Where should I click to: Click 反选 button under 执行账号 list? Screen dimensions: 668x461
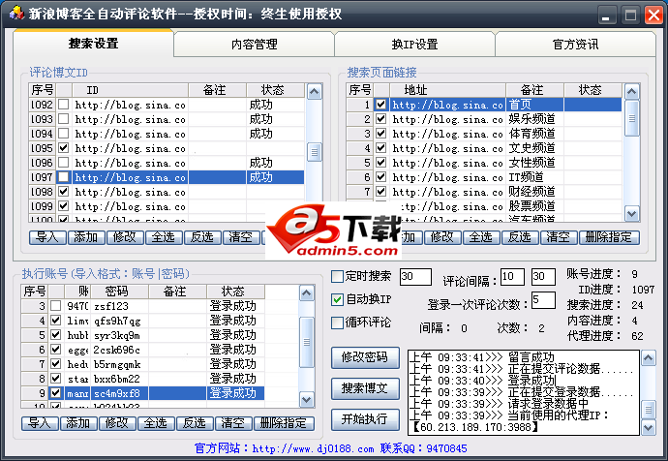195,423
